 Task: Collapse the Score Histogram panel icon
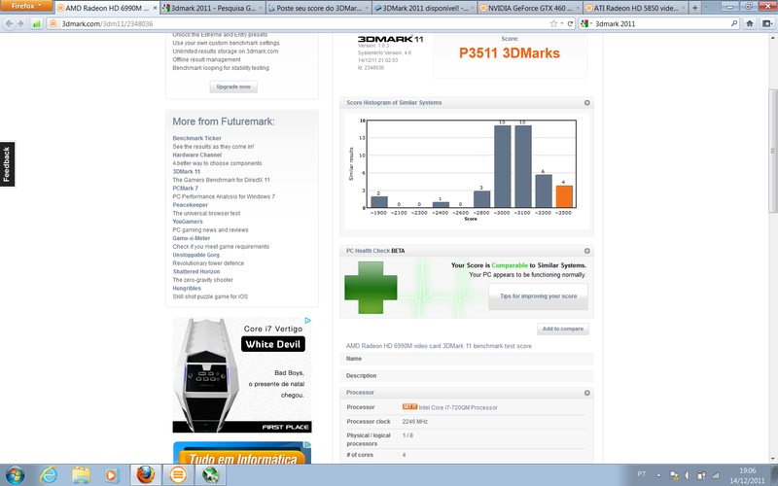tap(587, 103)
